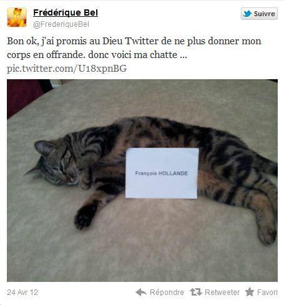Open the 24 Avr 12 timestamp

point(22,293)
